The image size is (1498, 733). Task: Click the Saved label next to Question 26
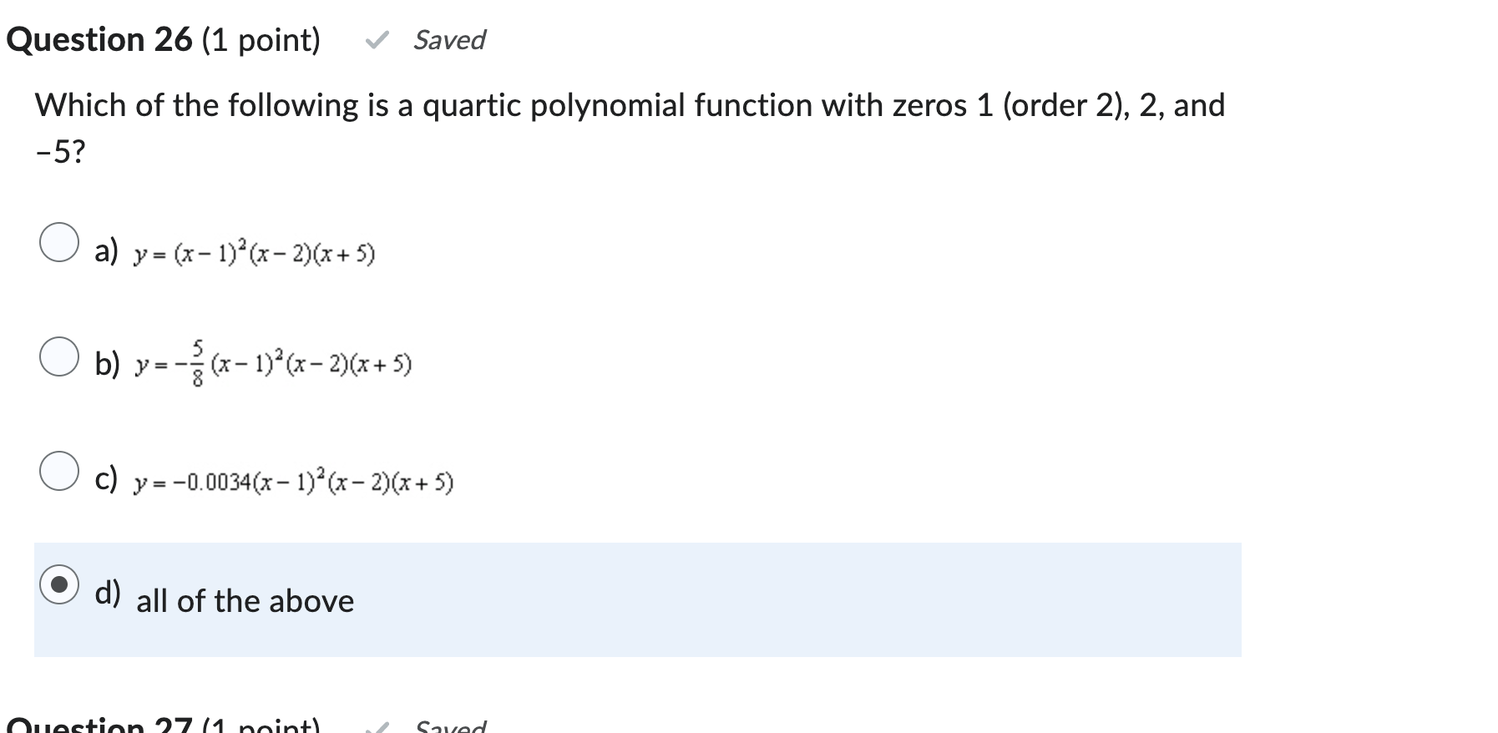click(x=448, y=39)
